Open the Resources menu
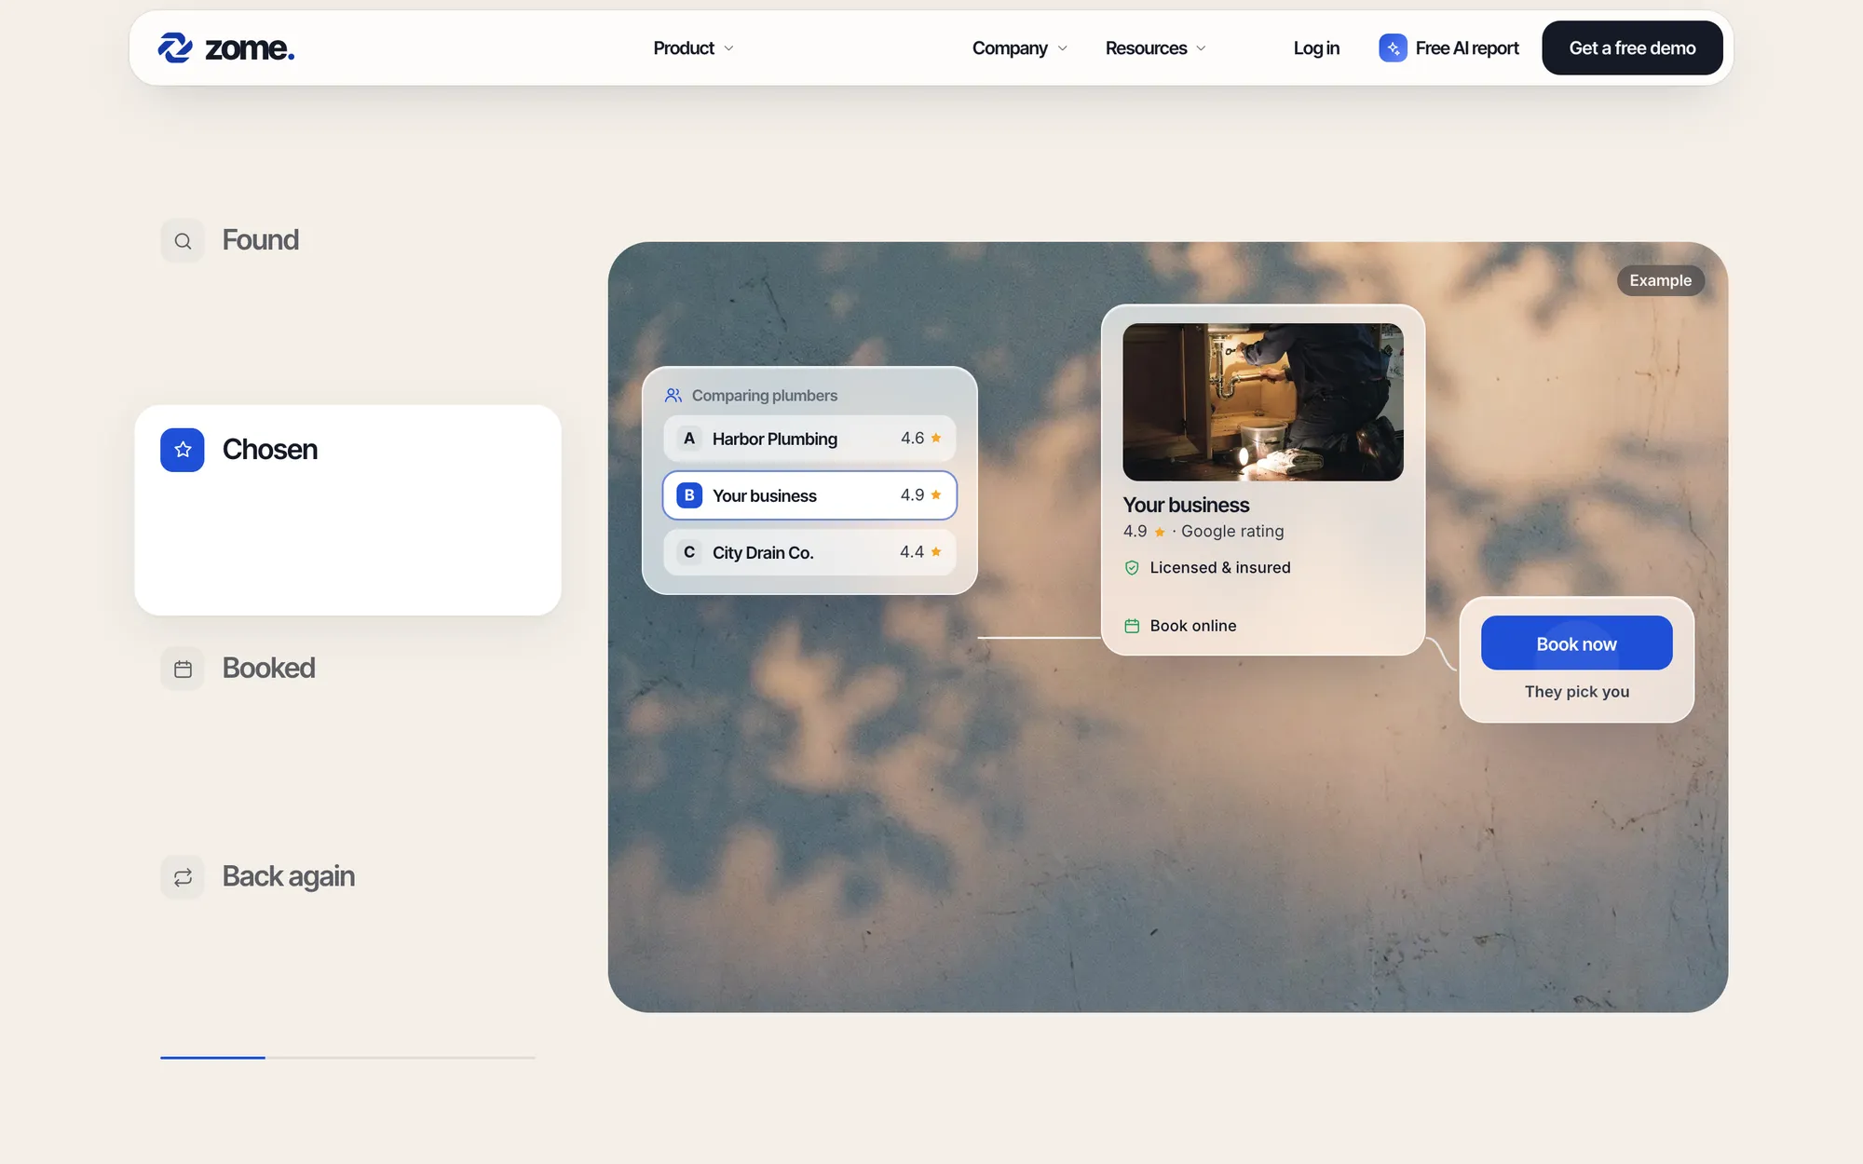 click(x=1155, y=48)
